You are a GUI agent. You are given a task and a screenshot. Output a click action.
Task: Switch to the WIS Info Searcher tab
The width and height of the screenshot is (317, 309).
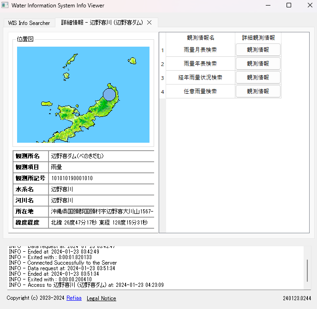point(29,23)
